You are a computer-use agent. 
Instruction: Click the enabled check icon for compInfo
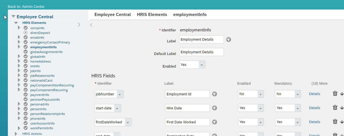[26, 28]
